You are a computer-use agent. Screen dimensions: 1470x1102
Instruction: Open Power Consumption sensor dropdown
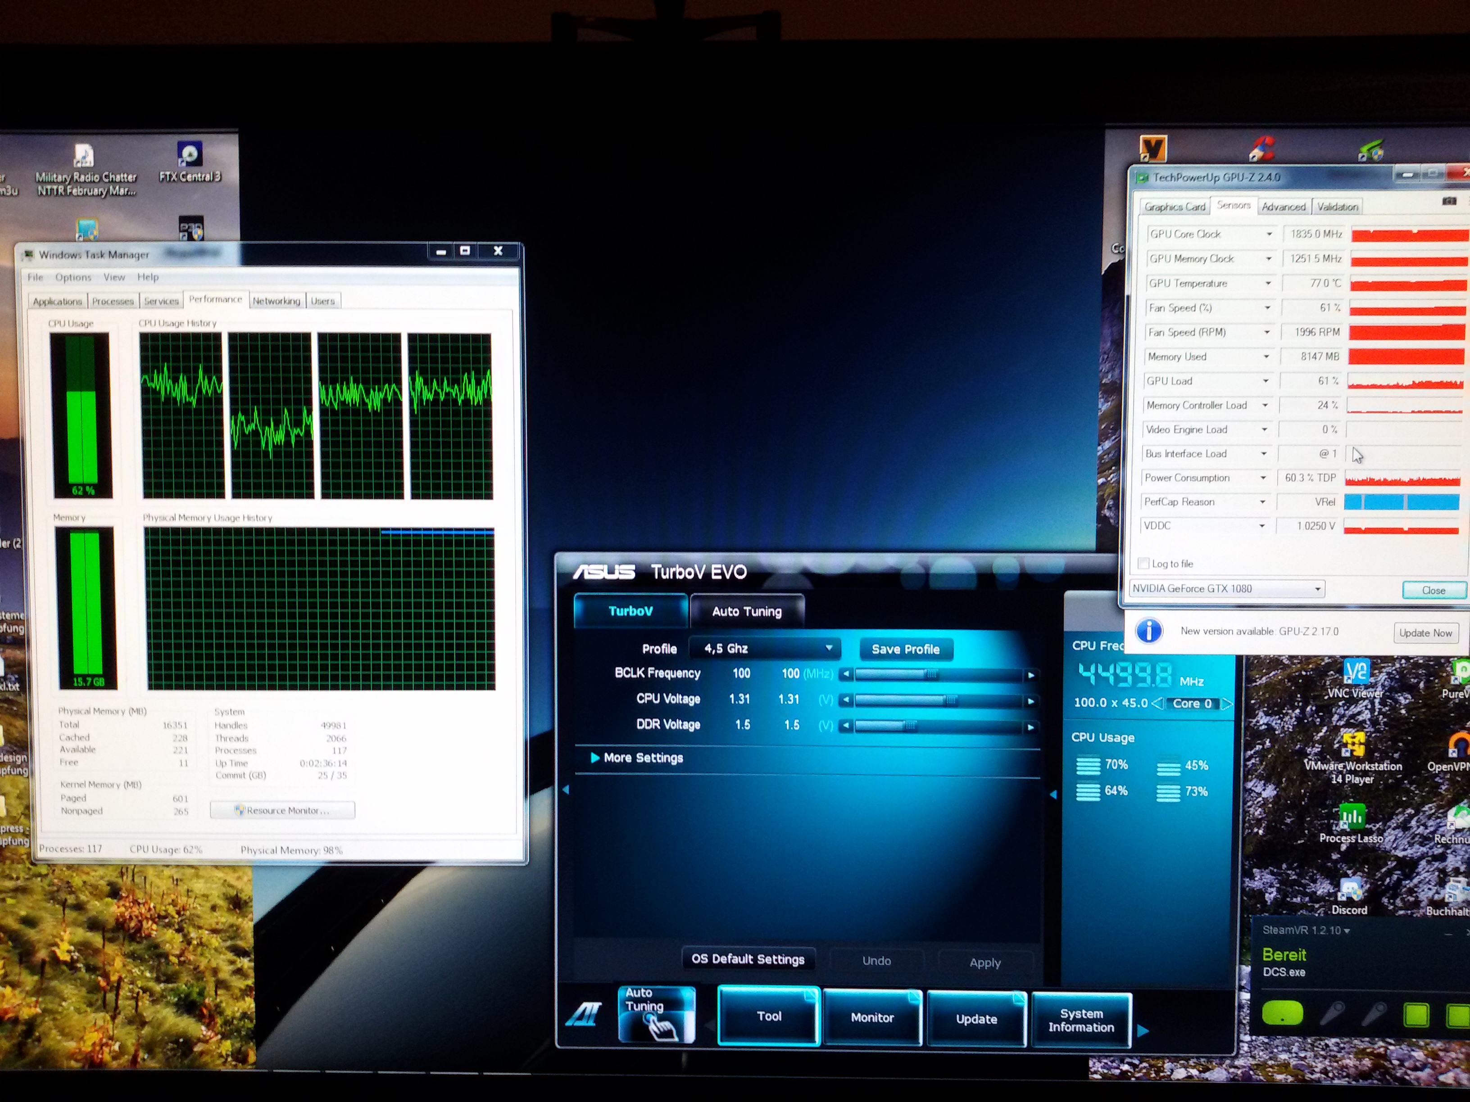(x=1263, y=478)
